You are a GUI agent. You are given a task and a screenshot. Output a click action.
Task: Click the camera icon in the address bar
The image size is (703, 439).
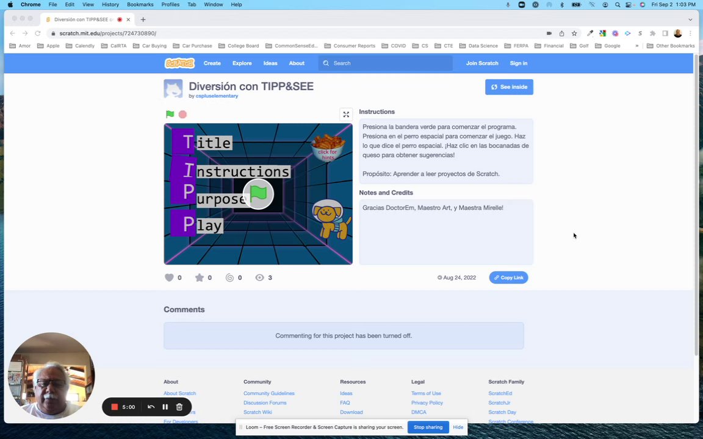tap(549, 33)
